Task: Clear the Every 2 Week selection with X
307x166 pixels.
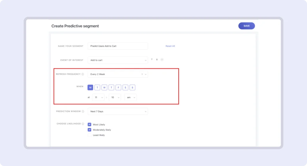Action: 142,74
